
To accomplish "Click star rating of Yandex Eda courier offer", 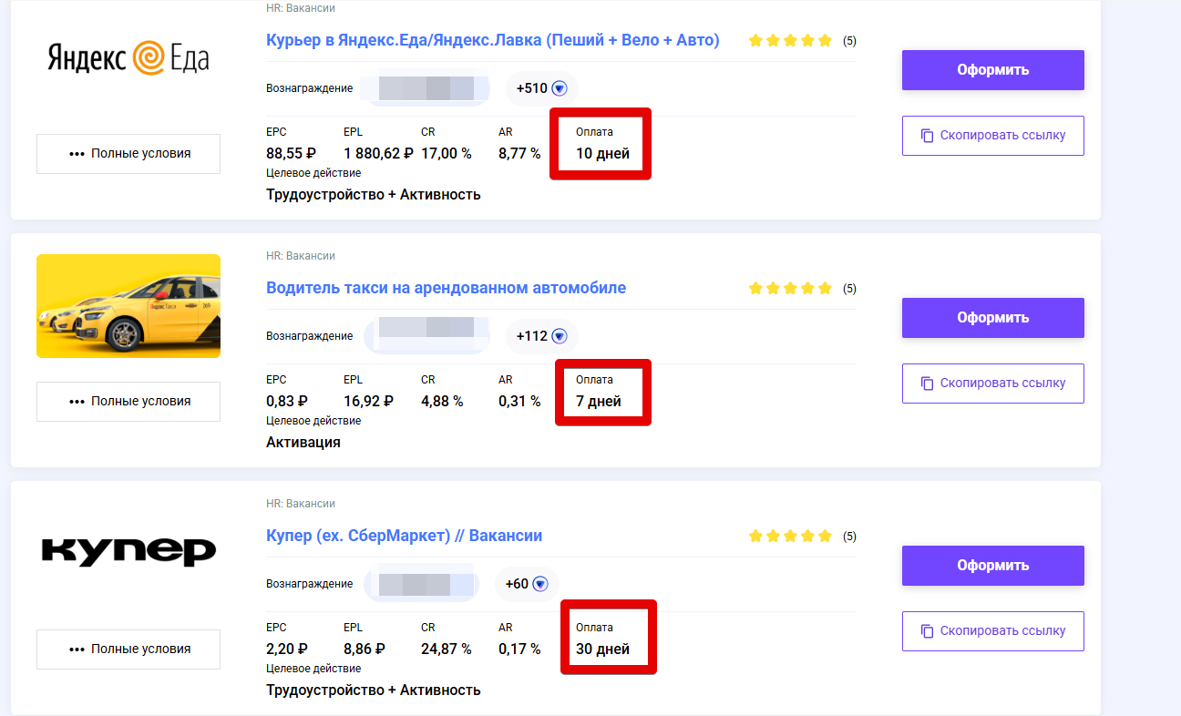I will click(790, 41).
